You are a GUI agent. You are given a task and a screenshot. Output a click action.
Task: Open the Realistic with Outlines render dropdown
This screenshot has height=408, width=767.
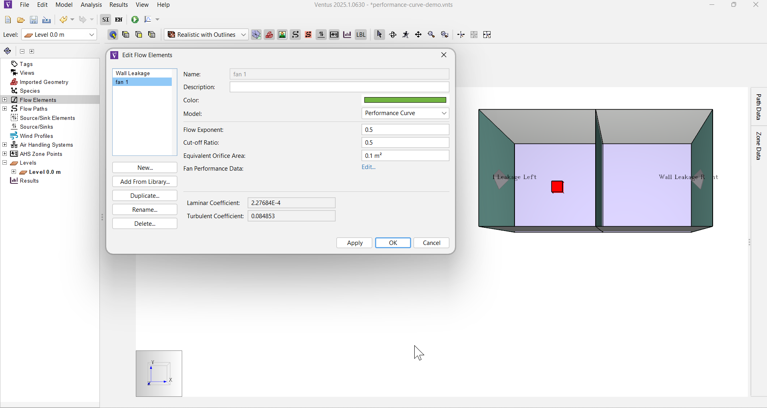coord(206,35)
